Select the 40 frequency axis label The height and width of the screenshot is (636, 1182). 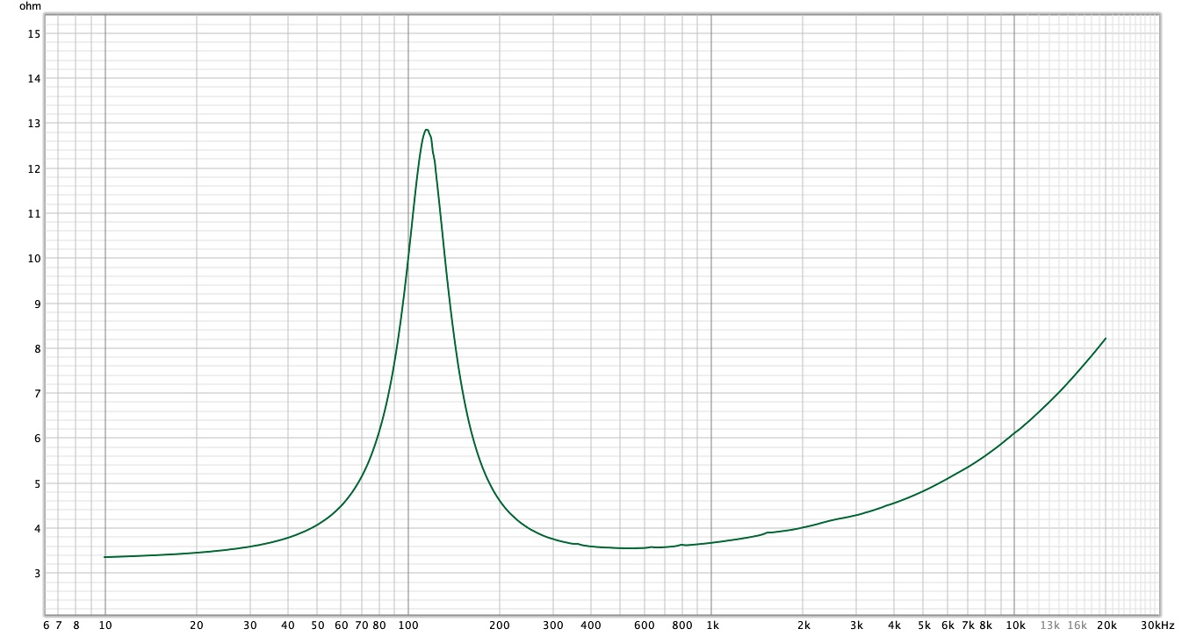[288, 625]
